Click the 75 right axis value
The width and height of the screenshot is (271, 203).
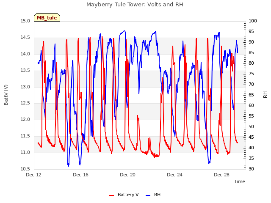coord(251,74)
